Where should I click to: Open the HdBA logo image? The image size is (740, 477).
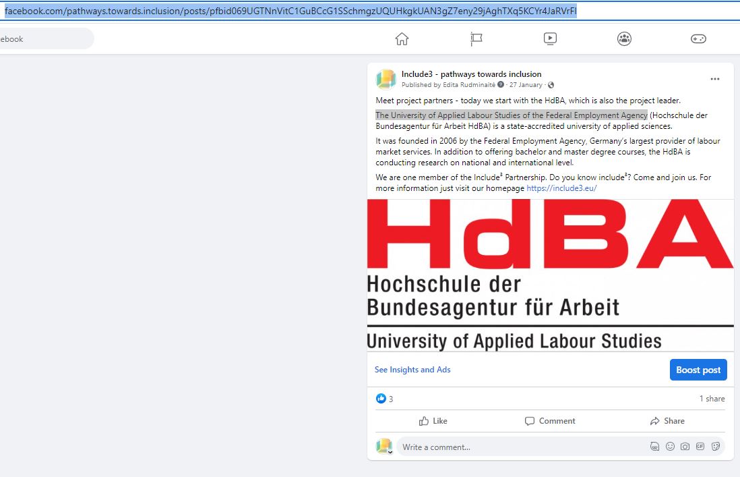click(550, 275)
